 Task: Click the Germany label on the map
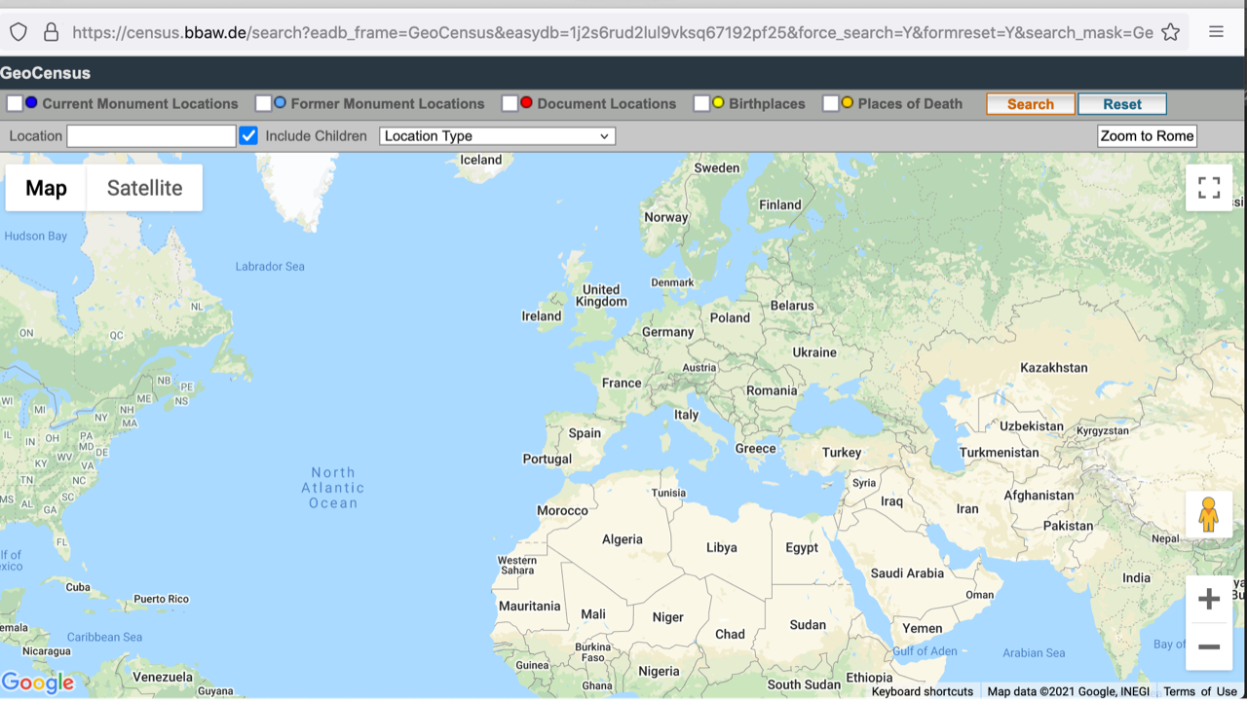pos(667,332)
